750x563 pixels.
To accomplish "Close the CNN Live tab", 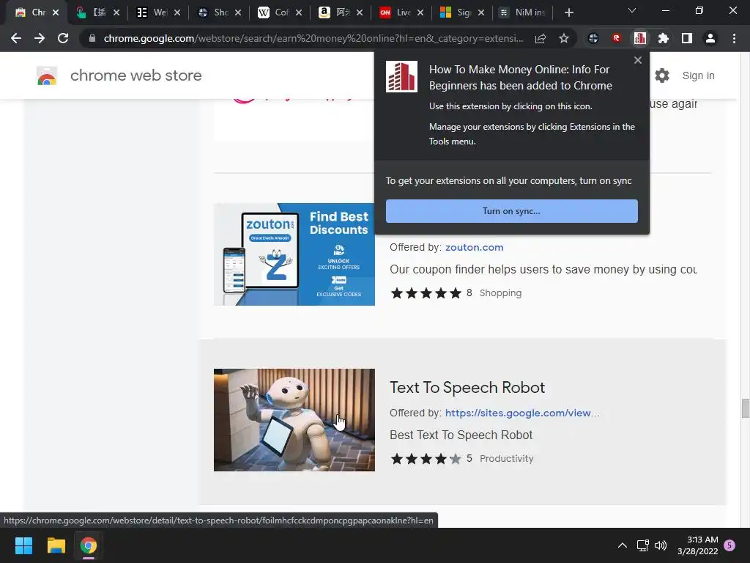I will coord(420,12).
